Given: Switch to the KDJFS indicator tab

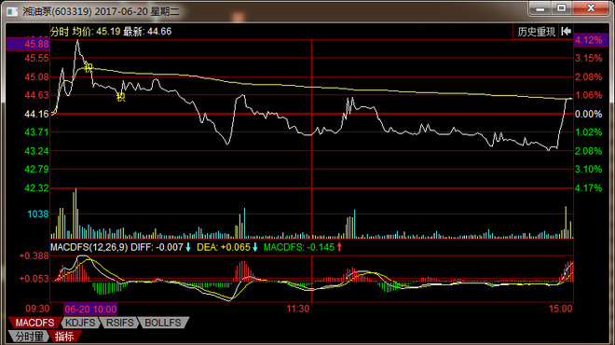Looking at the screenshot, I should pos(80,323).
